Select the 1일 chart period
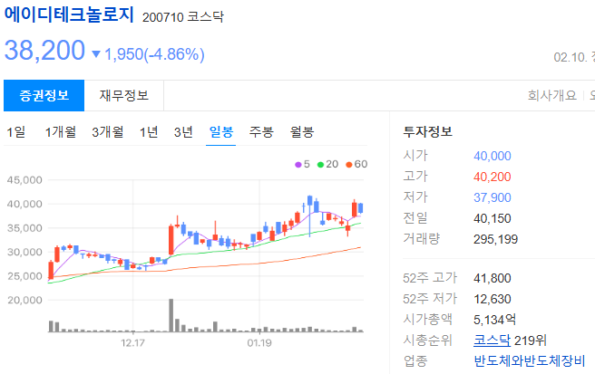 coord(16,132)
